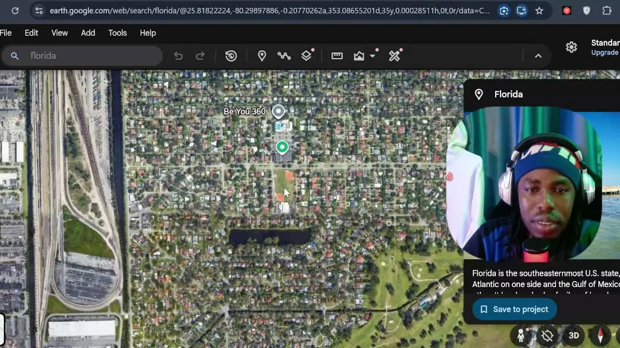Click the green location pin on map
Screen dimensions: 620x348
click(282, 147)
